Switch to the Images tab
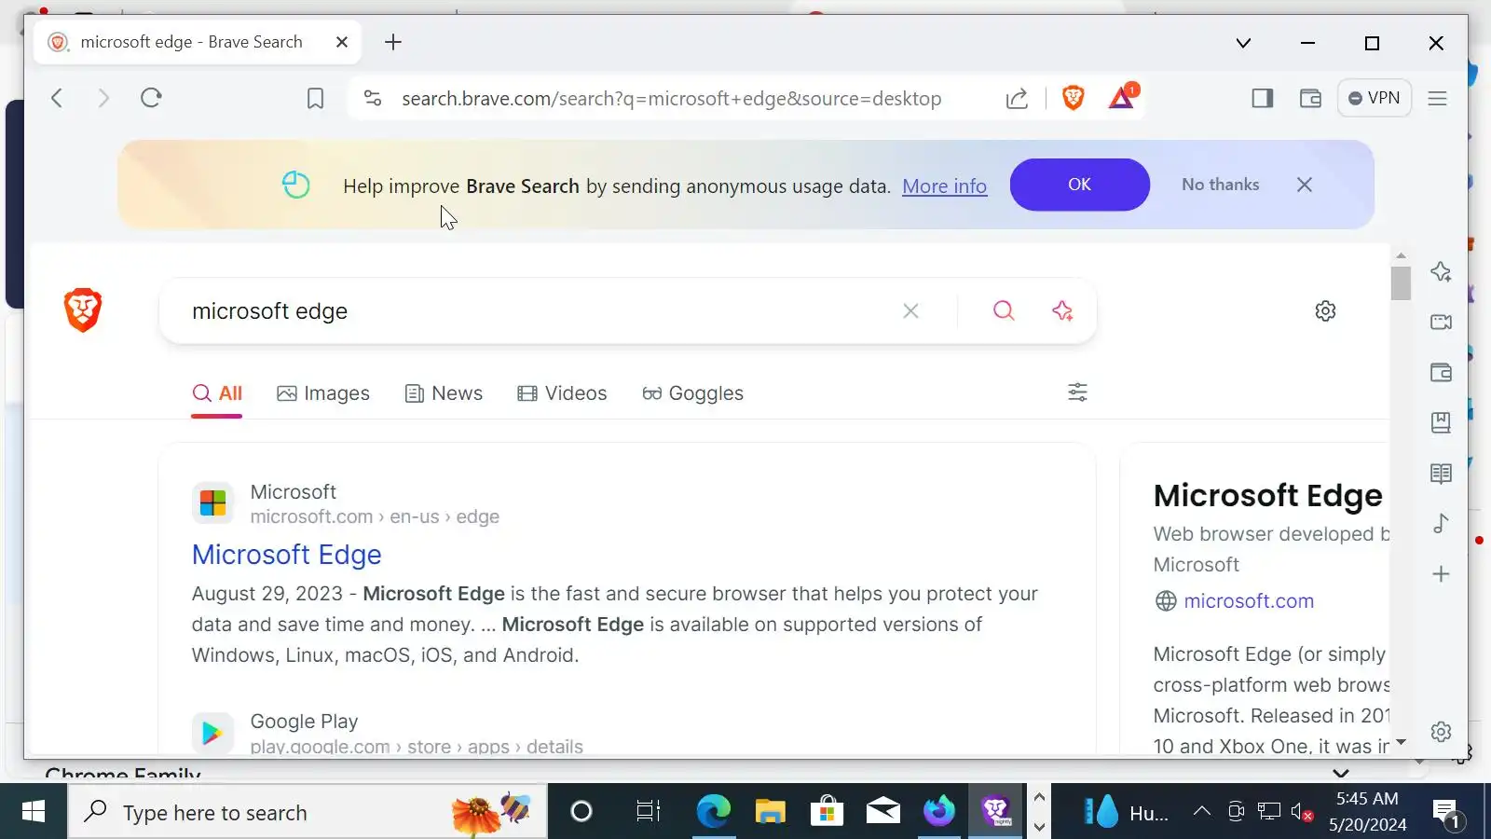Screen dimensions: 1491x839 point(323,393)
